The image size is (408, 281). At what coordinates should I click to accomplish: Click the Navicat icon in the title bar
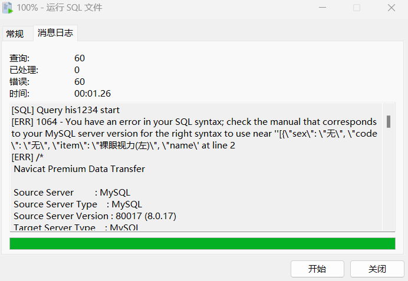[x=8, y=8]
